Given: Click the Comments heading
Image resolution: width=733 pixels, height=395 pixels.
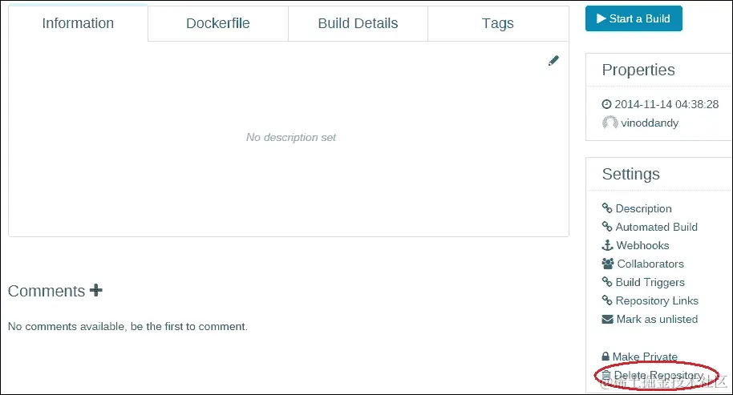Looking at the screenshot, I should pyautogui.click(x=47, y=291).
